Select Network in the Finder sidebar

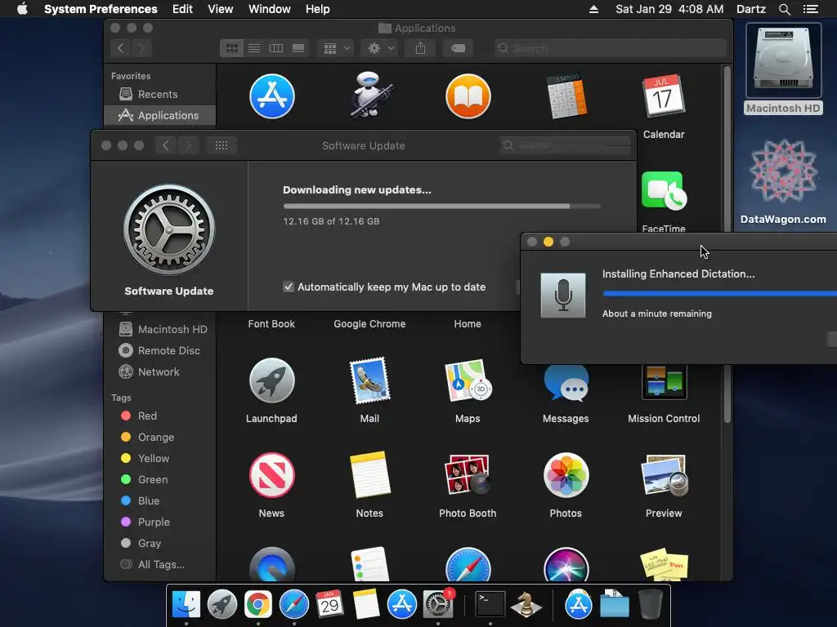click(x=149, y=372)
